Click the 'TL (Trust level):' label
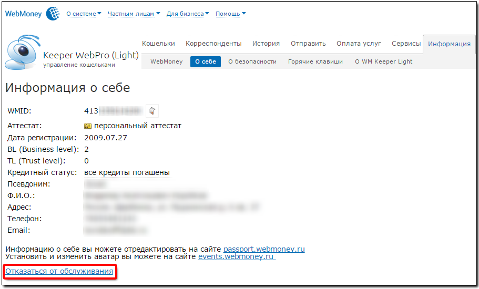 pos(36,161)
